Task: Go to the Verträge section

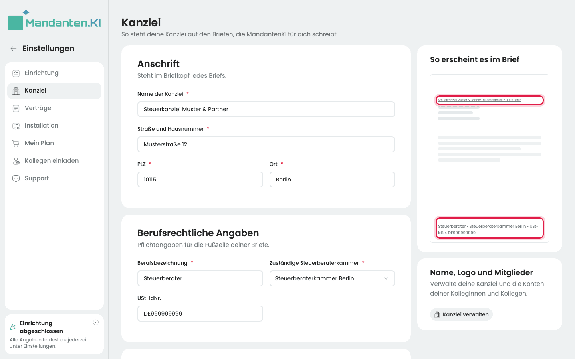Action: click(54, 108)
